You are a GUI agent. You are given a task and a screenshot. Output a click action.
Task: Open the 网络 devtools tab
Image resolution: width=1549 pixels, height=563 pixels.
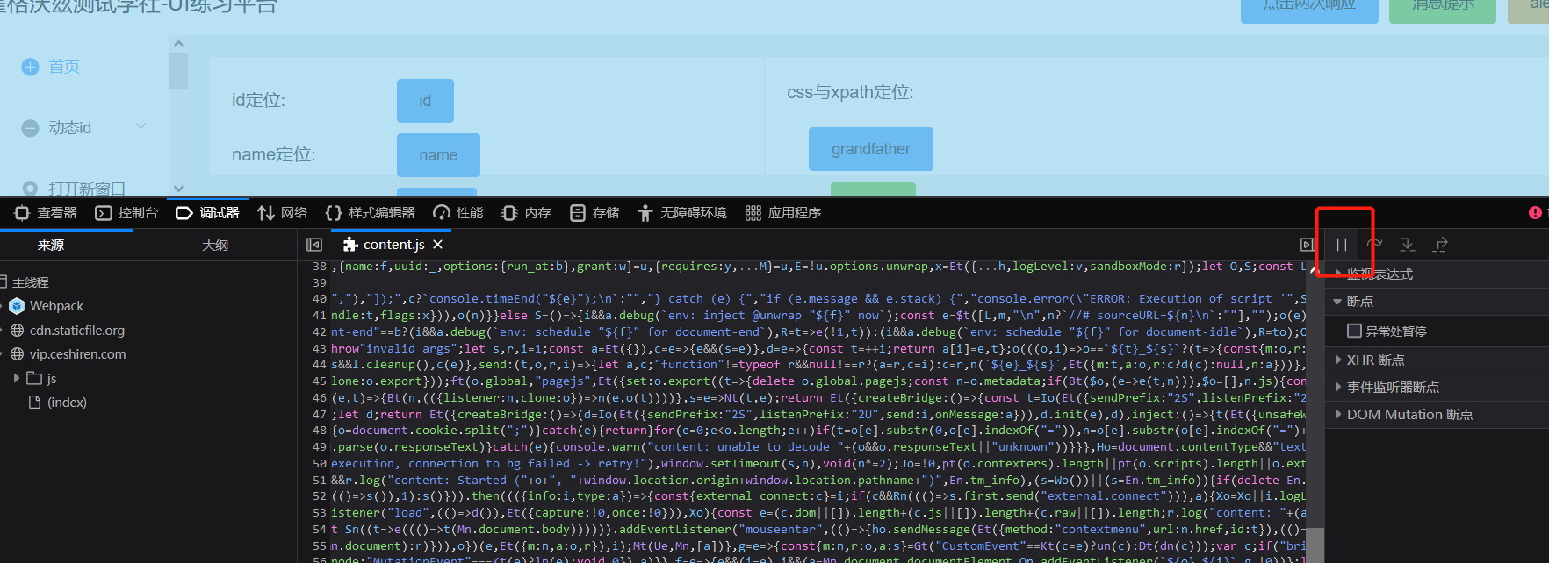pos(283,213)
